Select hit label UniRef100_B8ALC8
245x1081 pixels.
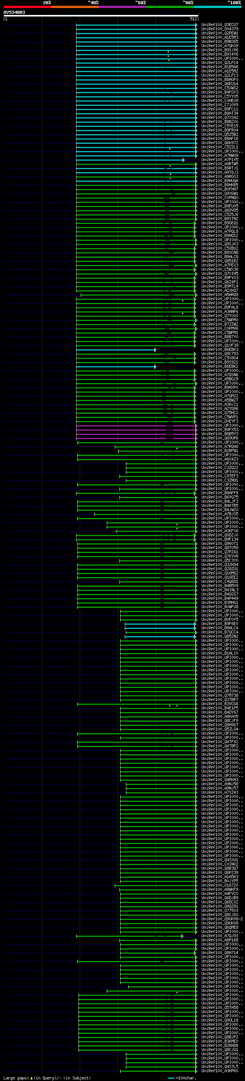(219, 257)
